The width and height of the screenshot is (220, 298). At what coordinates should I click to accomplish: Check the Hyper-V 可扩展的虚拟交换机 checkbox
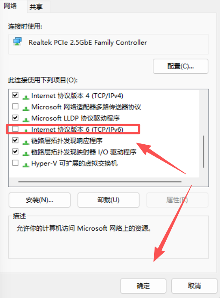(15, 163)
